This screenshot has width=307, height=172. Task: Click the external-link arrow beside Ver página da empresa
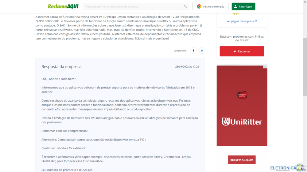(255, 21)
